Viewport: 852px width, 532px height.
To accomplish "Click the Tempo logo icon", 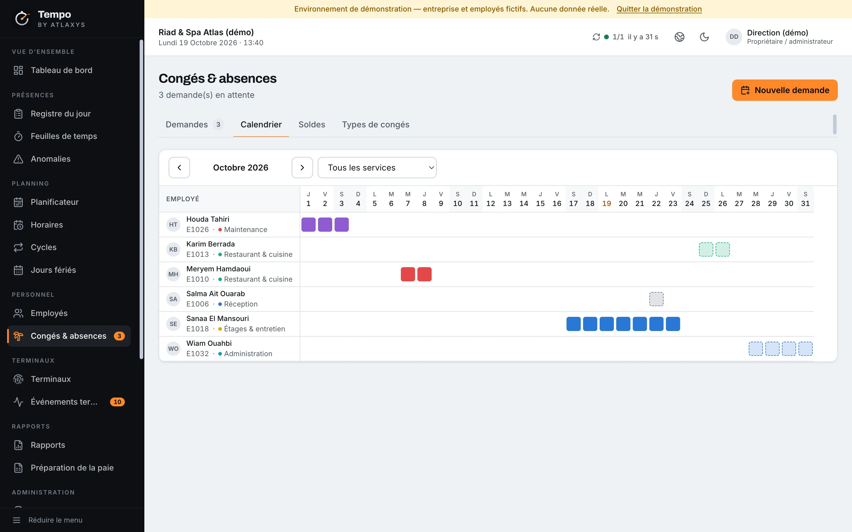I will click(x=22, y=19).
